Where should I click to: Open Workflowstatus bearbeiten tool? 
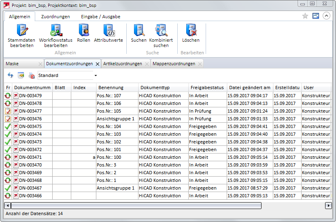[x=55, y=31]
